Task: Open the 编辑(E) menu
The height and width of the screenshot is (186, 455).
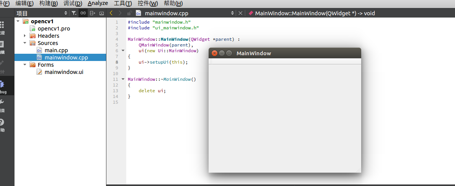Action: click(24, 3)
